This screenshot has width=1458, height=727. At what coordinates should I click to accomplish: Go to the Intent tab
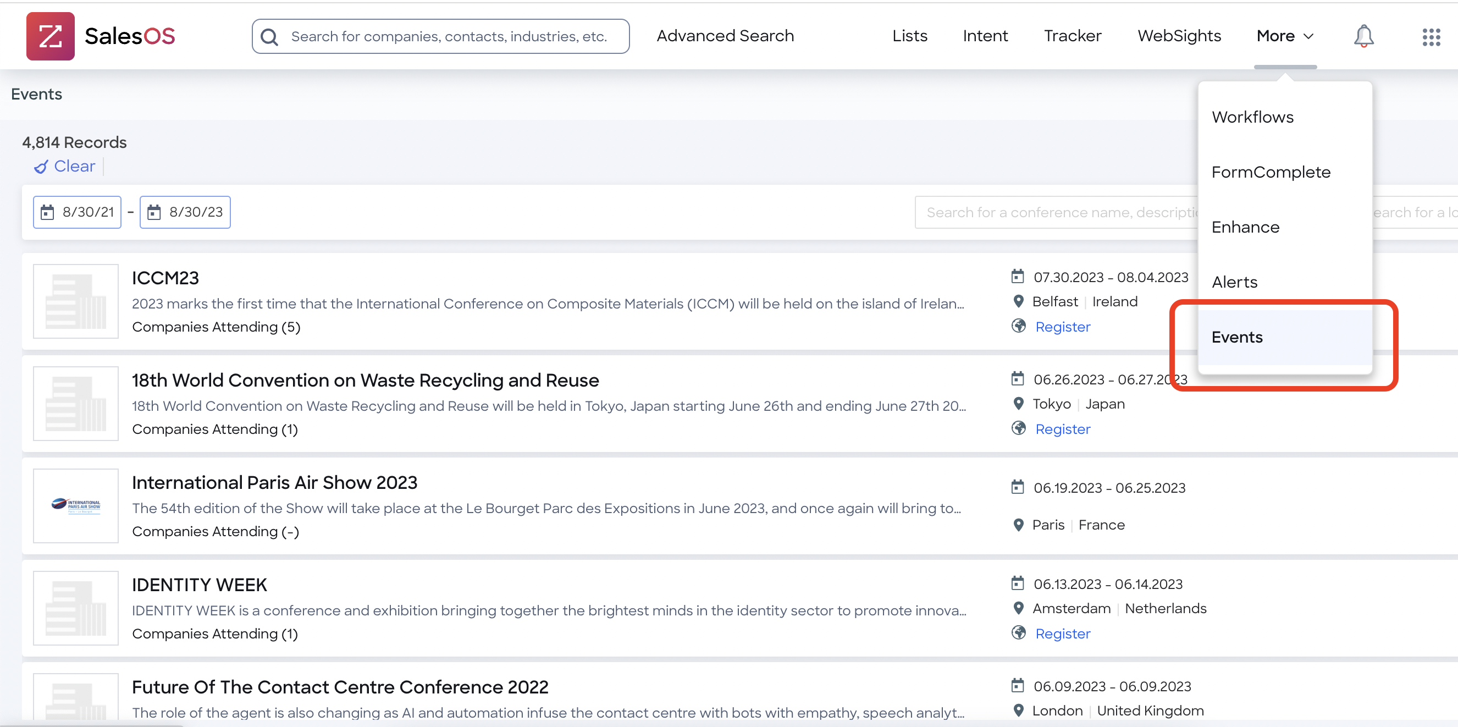(x=985, y=36)
